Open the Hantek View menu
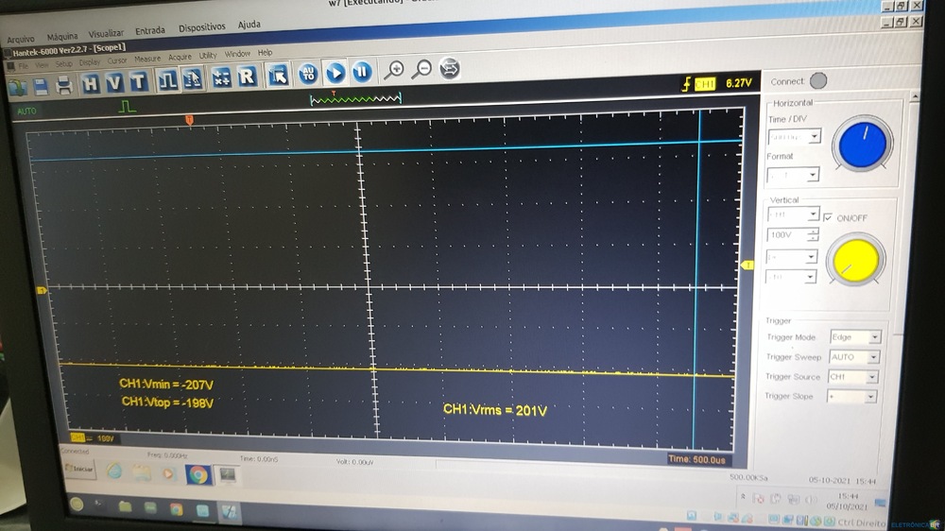This screenshot has width=945, height=531. (42, 64)
